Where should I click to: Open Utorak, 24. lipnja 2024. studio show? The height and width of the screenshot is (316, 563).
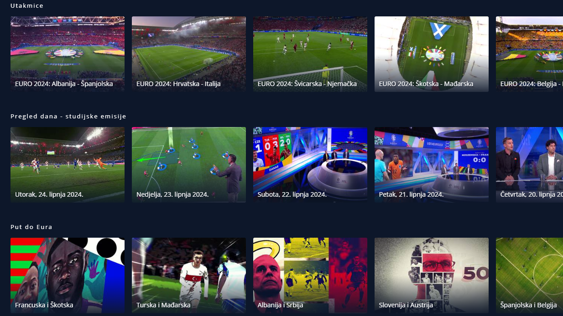(x=68, y=165)
